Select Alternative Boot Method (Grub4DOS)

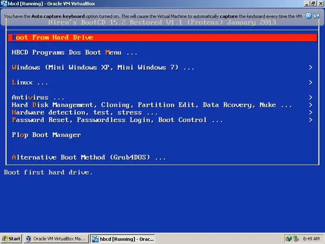coord(89,157)
